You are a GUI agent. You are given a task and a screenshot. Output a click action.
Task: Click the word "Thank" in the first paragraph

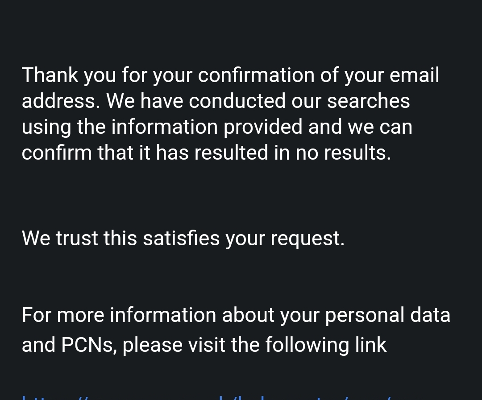[x=50, y=75]
